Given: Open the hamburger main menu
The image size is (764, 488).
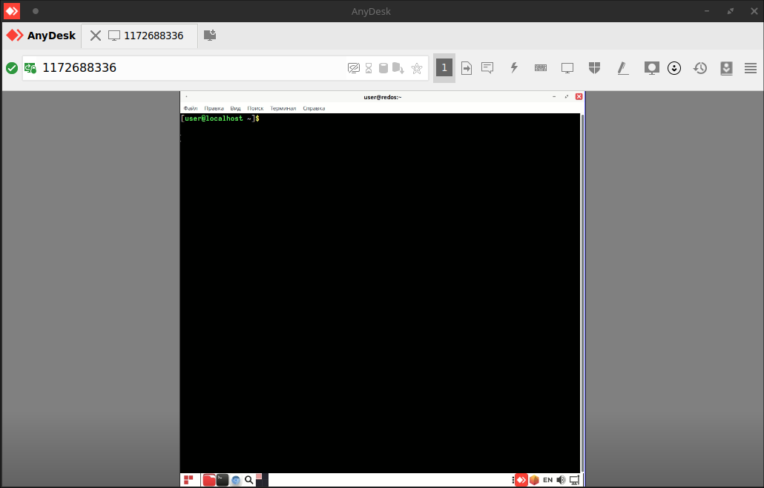Looking at the screenshot, I should click(751, 68).
